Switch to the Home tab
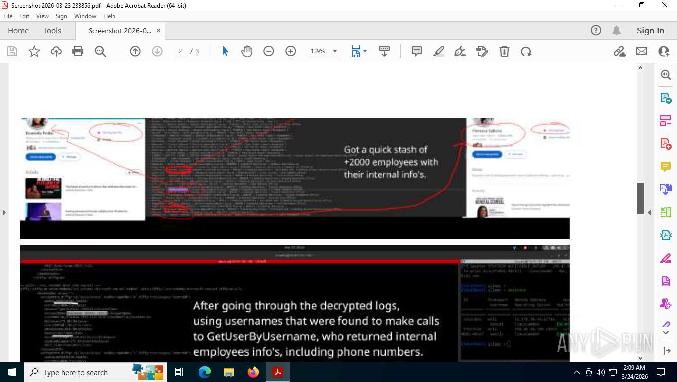Viewport: 677px width, 382px height. point(18,31)
